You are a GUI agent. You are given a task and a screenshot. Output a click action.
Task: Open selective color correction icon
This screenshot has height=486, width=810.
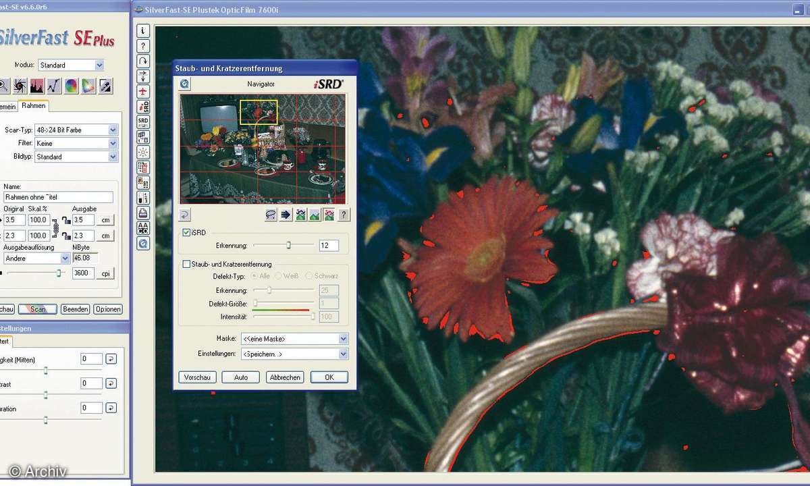pos(88,86)
